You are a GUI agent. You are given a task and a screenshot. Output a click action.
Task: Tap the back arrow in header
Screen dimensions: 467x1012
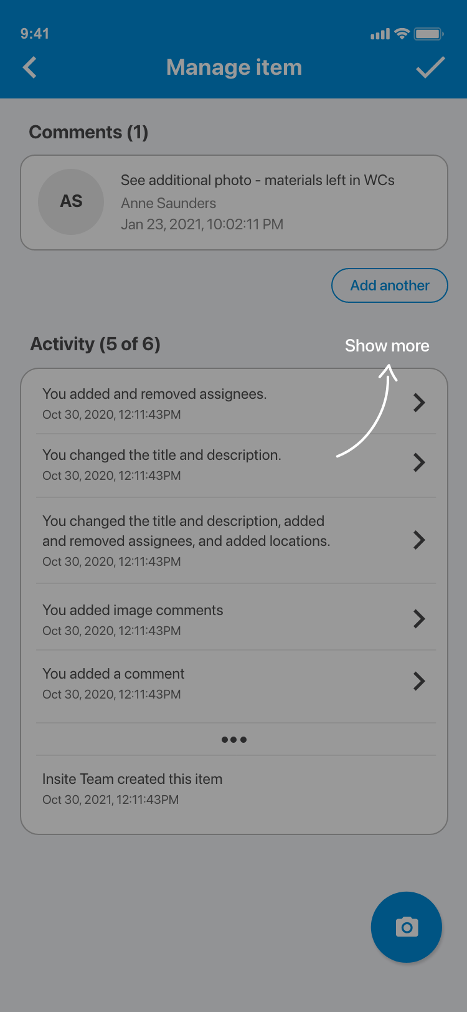pyautogui.click(x=30, y=67)
